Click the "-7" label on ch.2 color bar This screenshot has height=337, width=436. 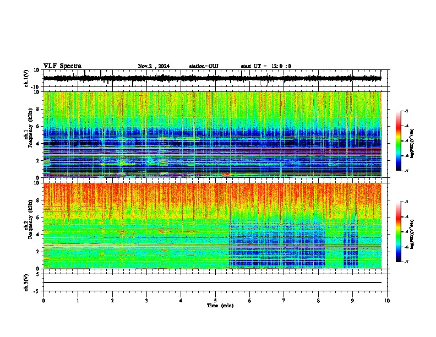tap(406, 262)
